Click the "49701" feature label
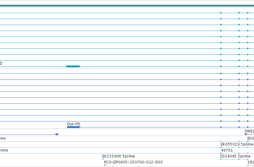 coord(227,150)
